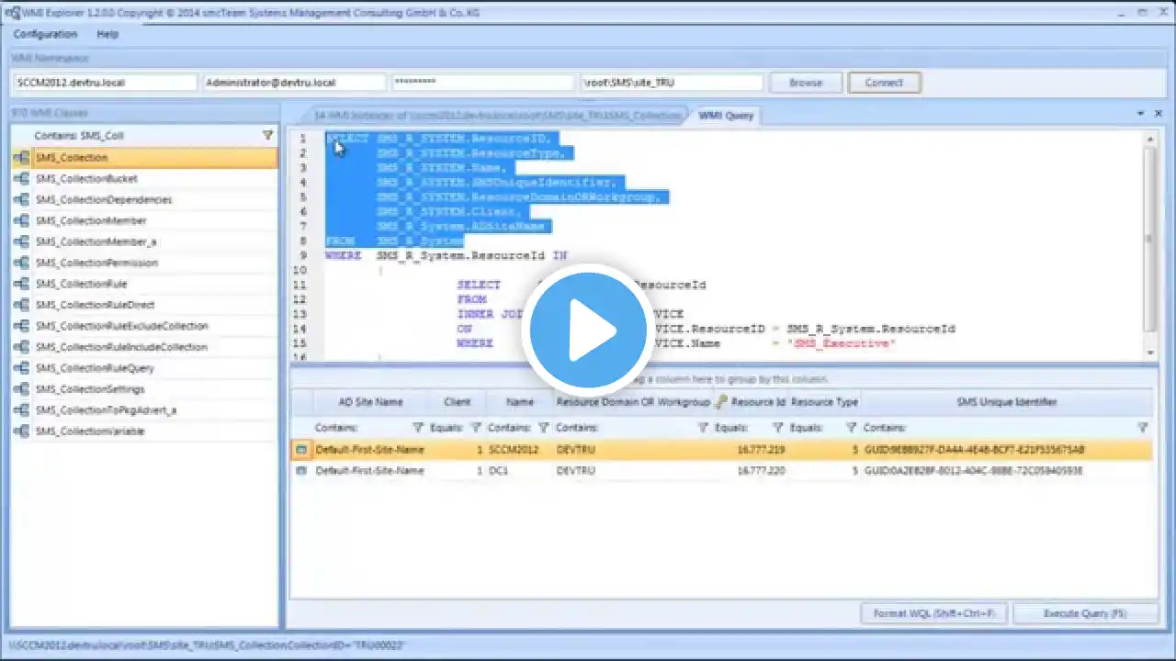
Task: Click the Execute Query (F5) button
Action: click(1084, 613)
